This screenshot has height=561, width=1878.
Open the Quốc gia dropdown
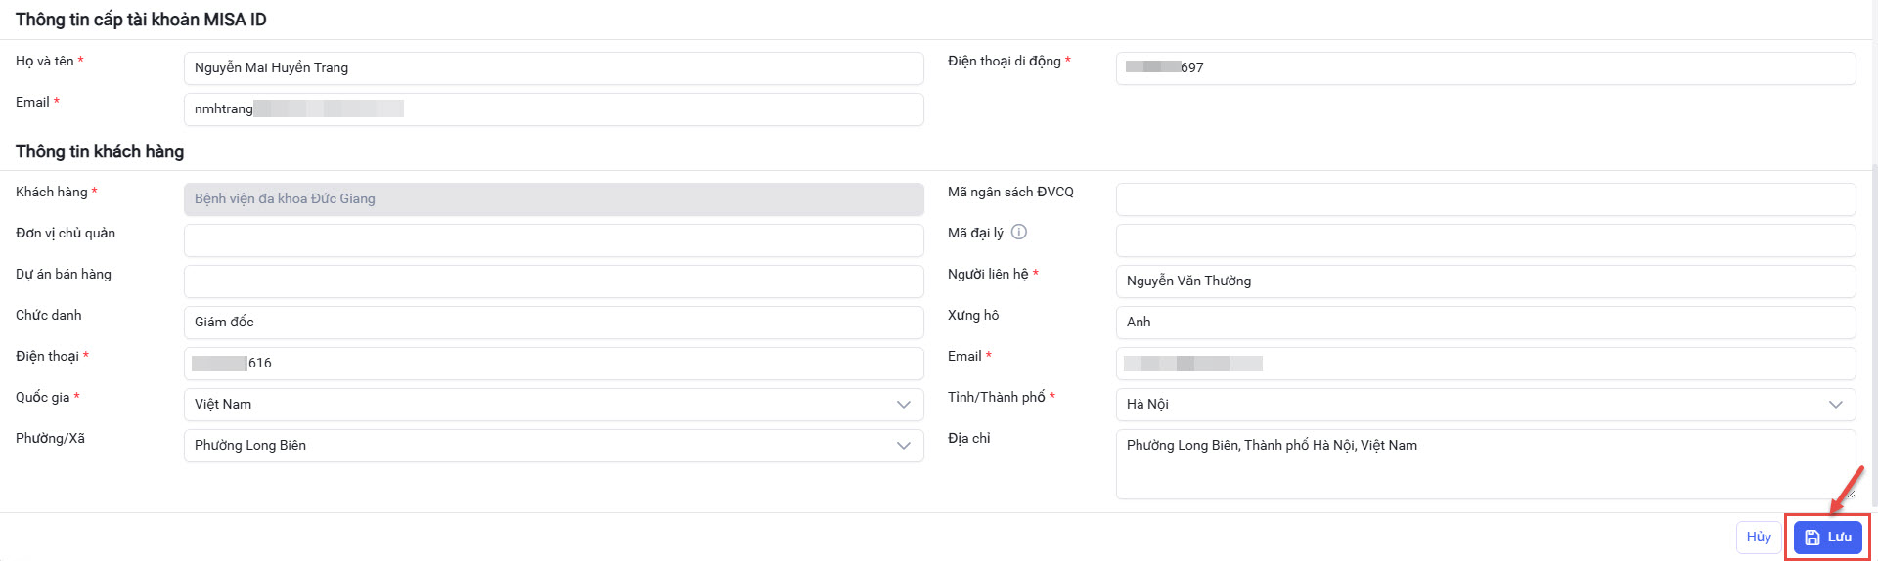[x=903, y=405]
